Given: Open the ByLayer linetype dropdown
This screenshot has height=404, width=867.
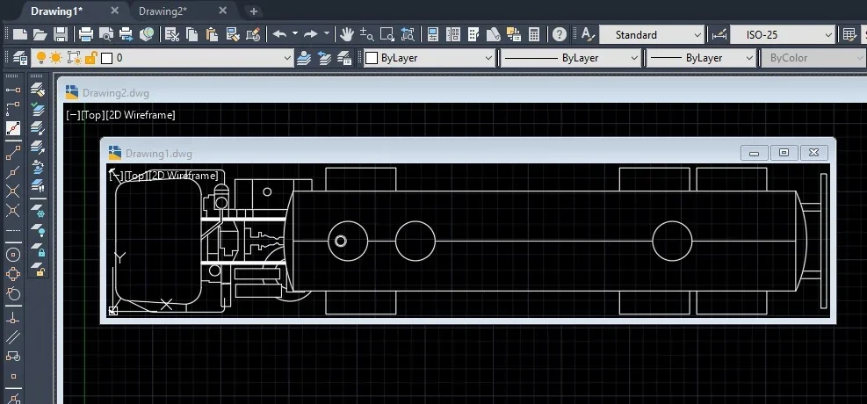Looking at the screenshot, I should [571, 57].
